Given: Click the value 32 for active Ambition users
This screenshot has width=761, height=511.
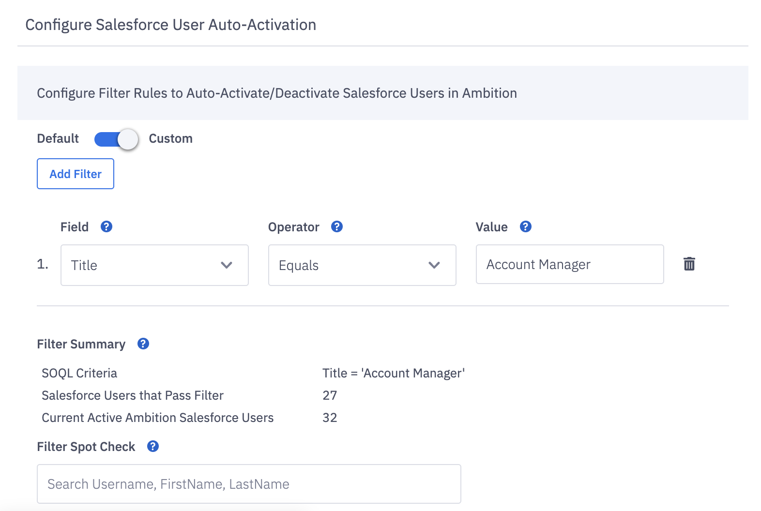Looking at the screenshot, I should click(330, 418).
